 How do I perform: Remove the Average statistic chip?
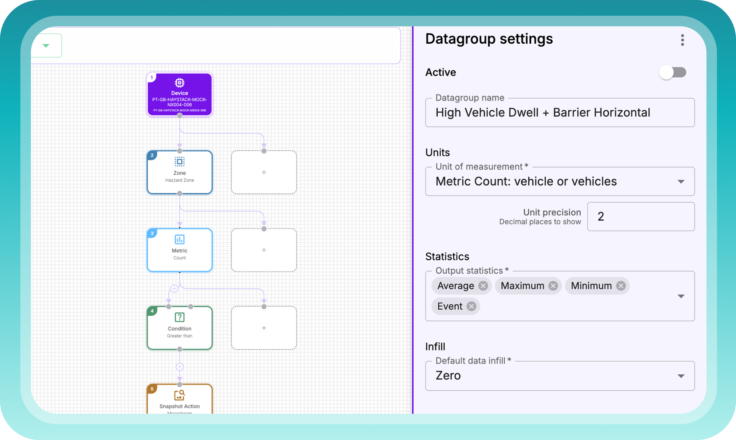pyautogui.click(x=483, y=286)
